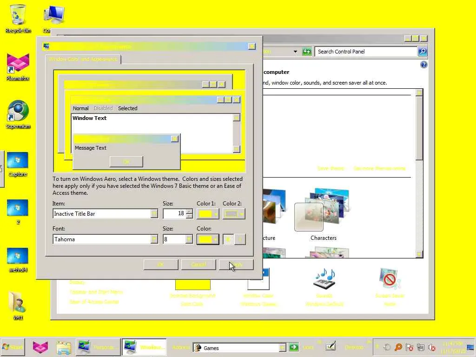Open the Color 1 picker dropdown
Viewport: 476px width, 357px height.
[x=208, y=214]
